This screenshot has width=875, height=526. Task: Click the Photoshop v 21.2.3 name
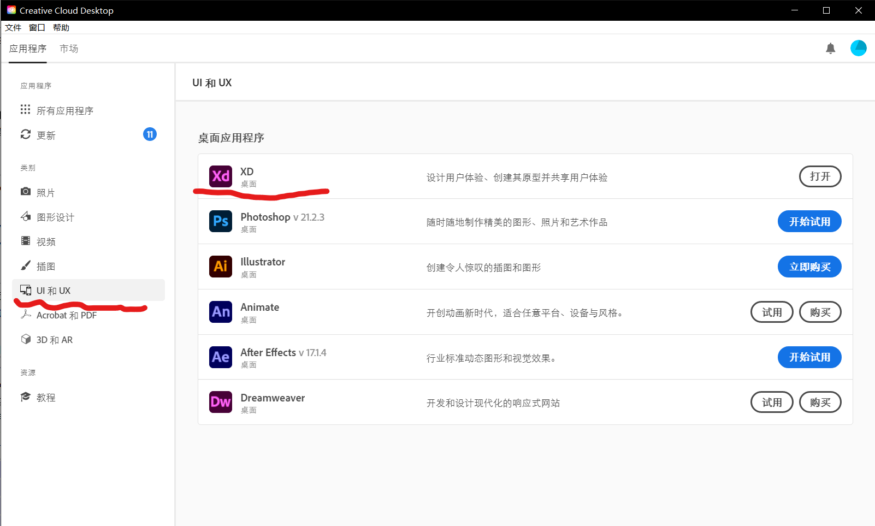point(282,217)
